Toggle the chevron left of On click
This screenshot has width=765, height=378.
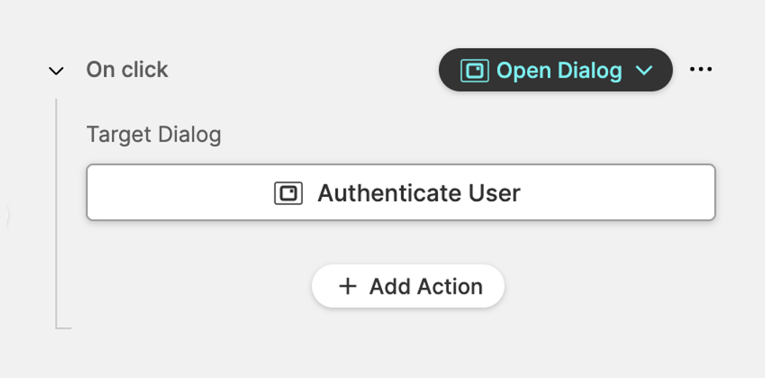click(x=56, y=71)
